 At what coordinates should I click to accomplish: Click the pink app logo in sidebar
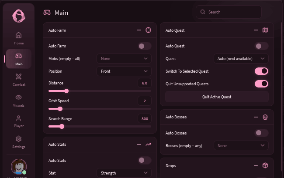click(19, 16)
